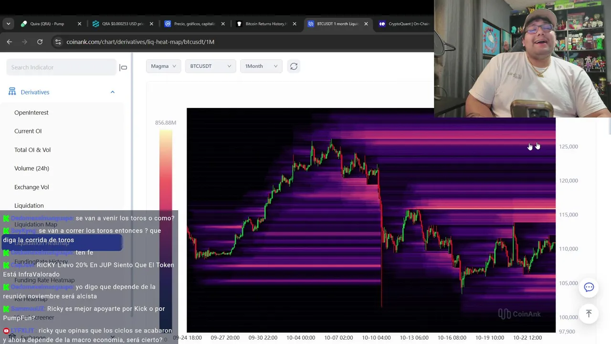611x344 pixels.
Task: Click the 10-22 12:00 time axis label
Action: 527,338
